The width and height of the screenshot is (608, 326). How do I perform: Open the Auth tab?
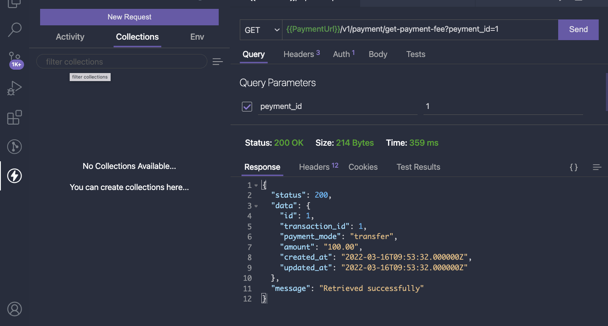344,54
